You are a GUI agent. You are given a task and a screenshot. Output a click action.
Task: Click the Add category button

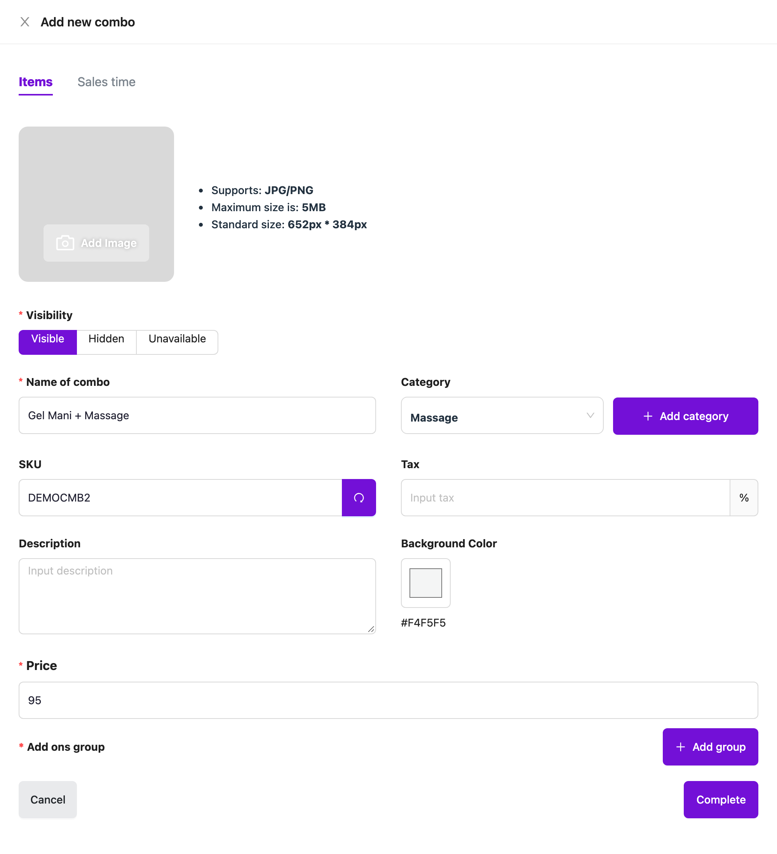click(x=685, y=416)
